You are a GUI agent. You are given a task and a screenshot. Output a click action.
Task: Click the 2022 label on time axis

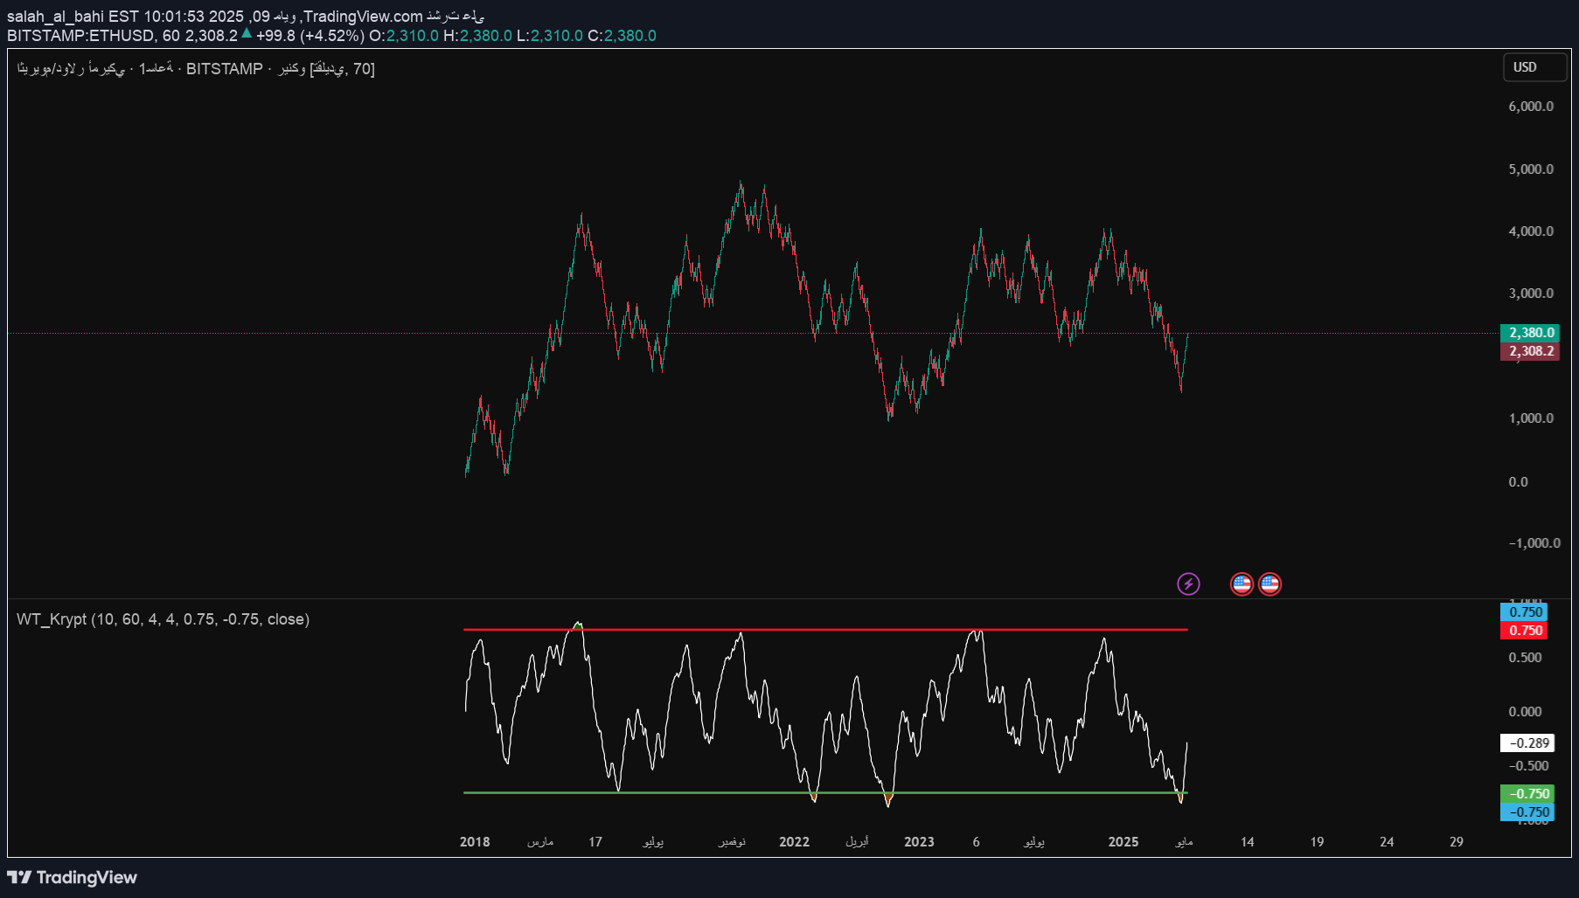click(x=794, y=842)
